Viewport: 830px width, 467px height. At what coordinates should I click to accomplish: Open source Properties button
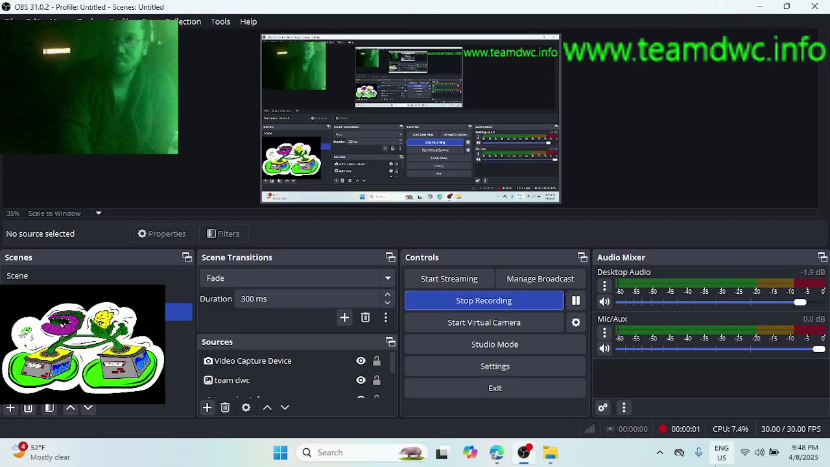[x=161, y=233]
